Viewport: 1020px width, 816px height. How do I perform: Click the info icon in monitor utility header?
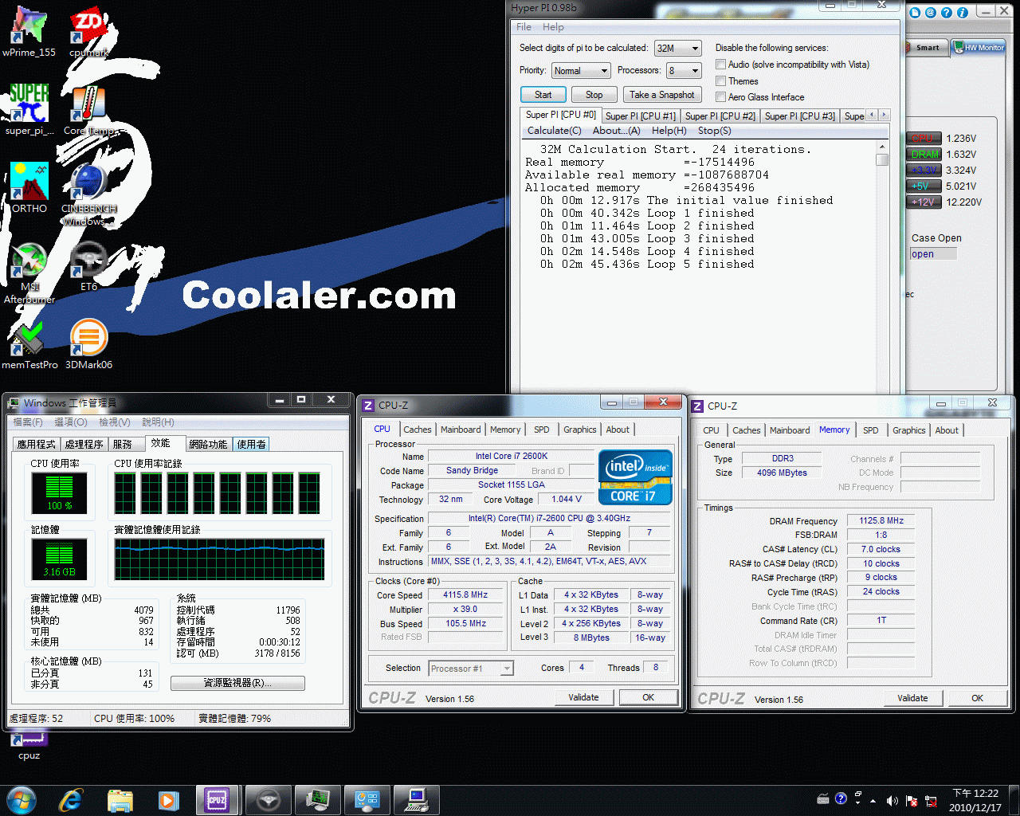pos(963,12)
